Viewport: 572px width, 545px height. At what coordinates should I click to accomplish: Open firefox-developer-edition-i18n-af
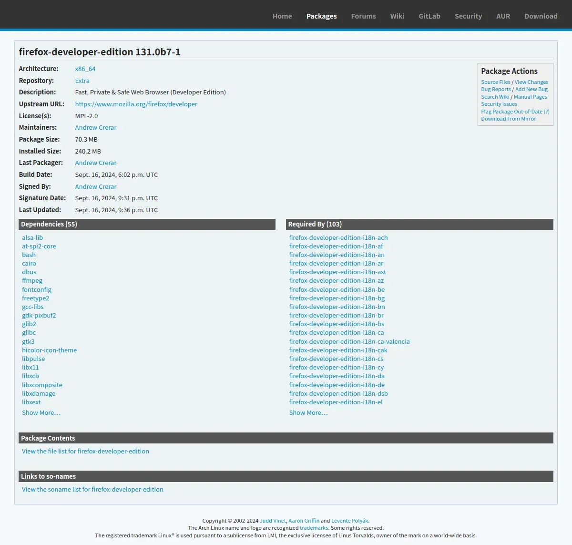336,246
